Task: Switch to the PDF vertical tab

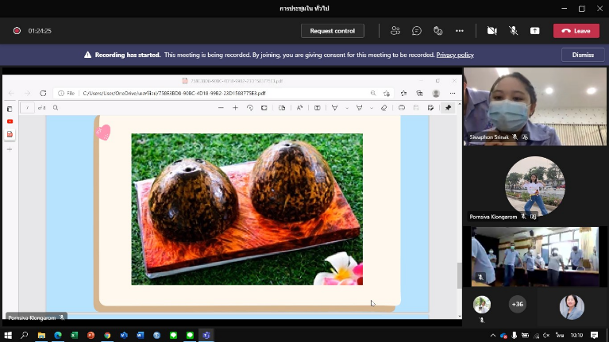Action: click(x=10, y=134)
